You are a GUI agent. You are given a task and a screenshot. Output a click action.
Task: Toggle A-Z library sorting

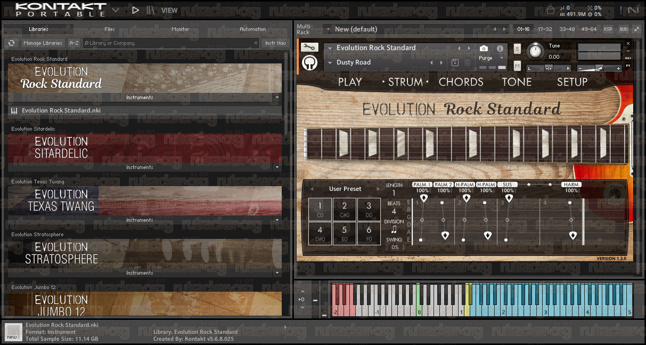tap(74, 43)
